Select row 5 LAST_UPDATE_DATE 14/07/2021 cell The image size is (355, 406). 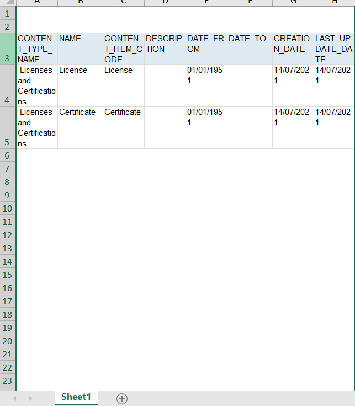point(335,128)
